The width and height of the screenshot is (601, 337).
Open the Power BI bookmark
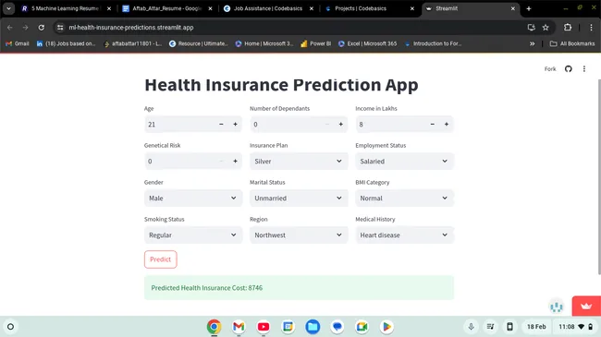316,43
